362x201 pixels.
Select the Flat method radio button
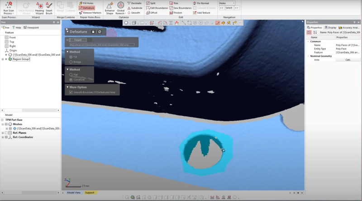click(71, 74)
